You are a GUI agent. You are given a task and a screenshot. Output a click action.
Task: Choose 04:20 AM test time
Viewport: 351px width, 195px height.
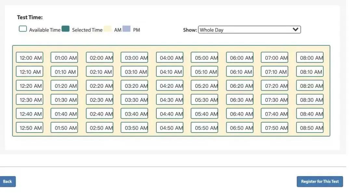170,85
